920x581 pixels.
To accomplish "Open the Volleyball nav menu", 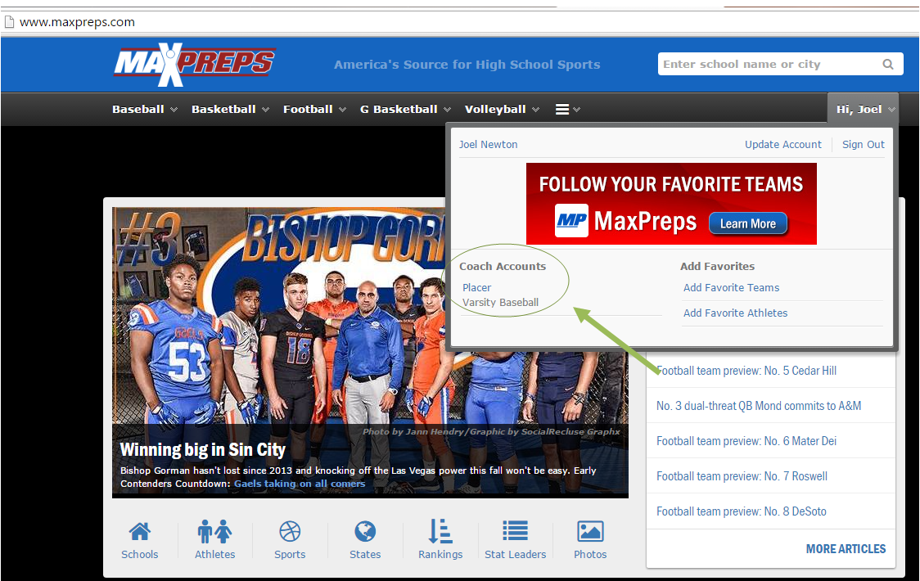I will point(502,109).
